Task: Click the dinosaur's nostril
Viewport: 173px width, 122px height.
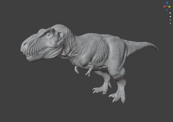Action: pyautogui.click(x=25, y=44)
